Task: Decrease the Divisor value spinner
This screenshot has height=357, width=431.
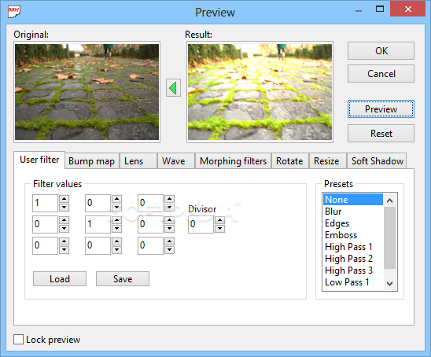Action: 219,229
